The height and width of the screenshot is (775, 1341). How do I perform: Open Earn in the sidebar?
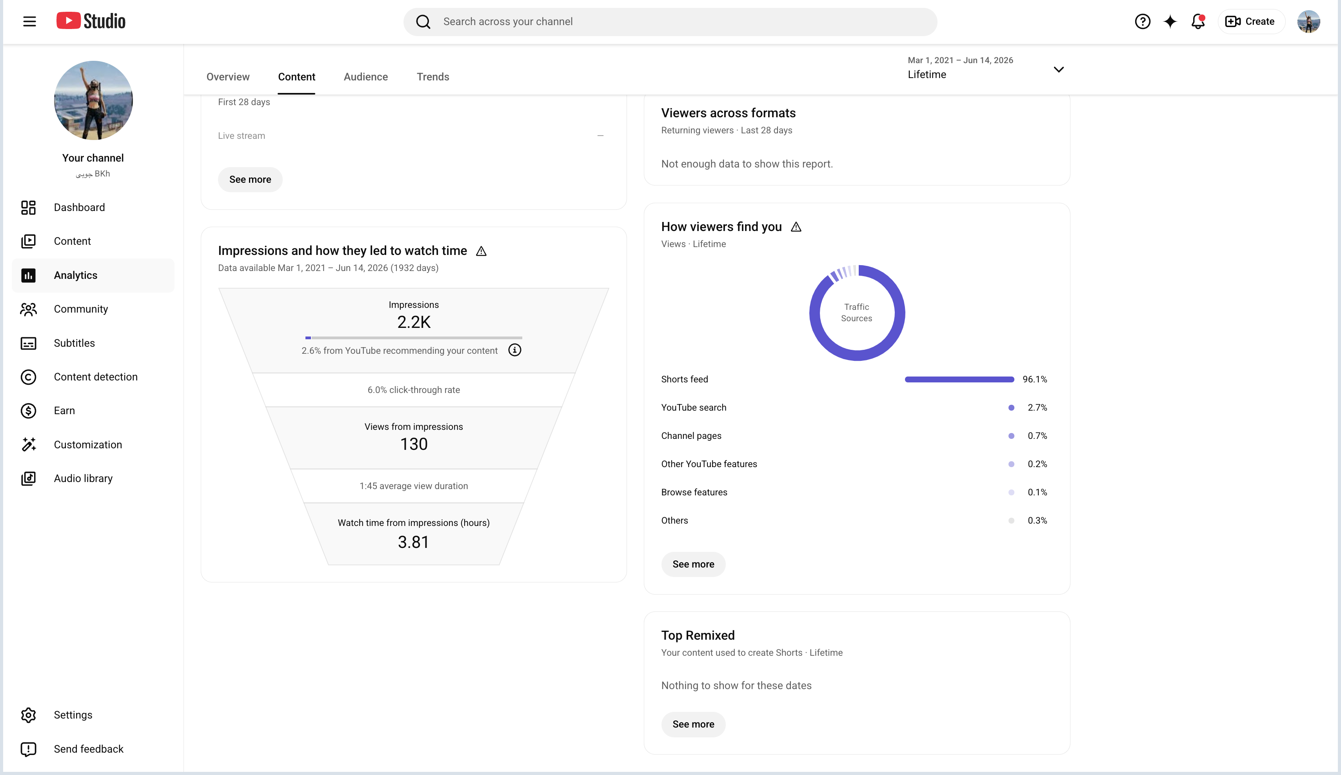click(x=93, y=411)
